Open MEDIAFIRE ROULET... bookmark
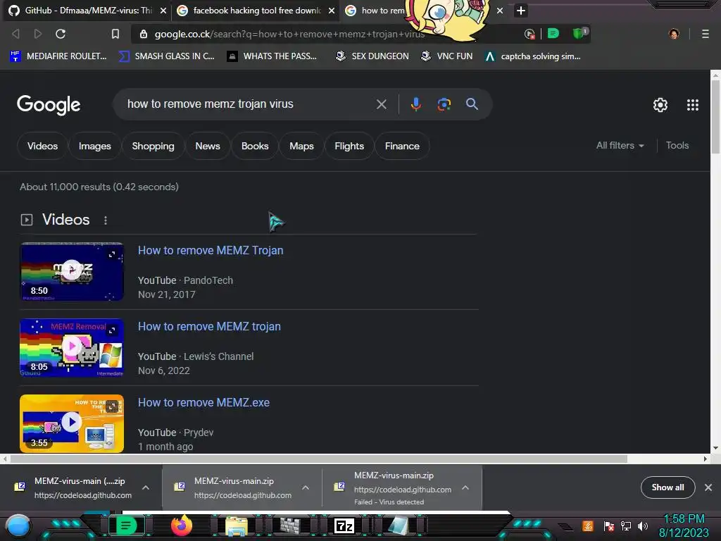 click(x=58, y=56)
